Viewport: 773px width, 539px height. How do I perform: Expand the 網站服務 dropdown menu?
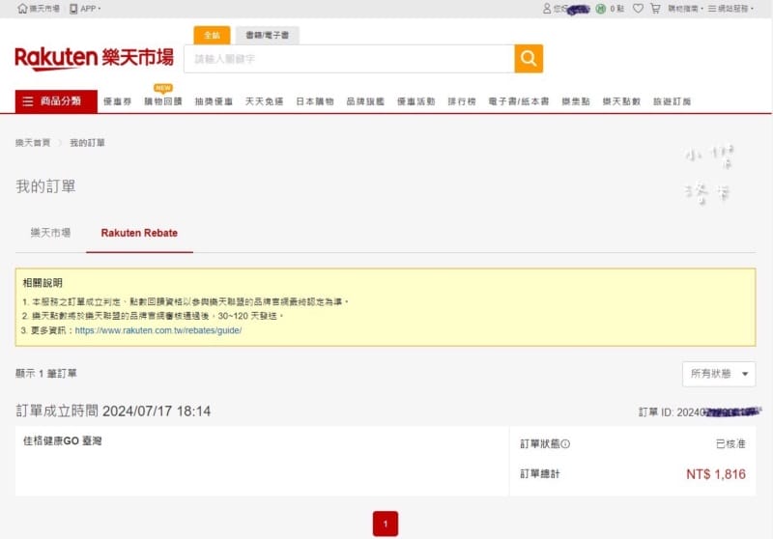click(x=730, y=9)
